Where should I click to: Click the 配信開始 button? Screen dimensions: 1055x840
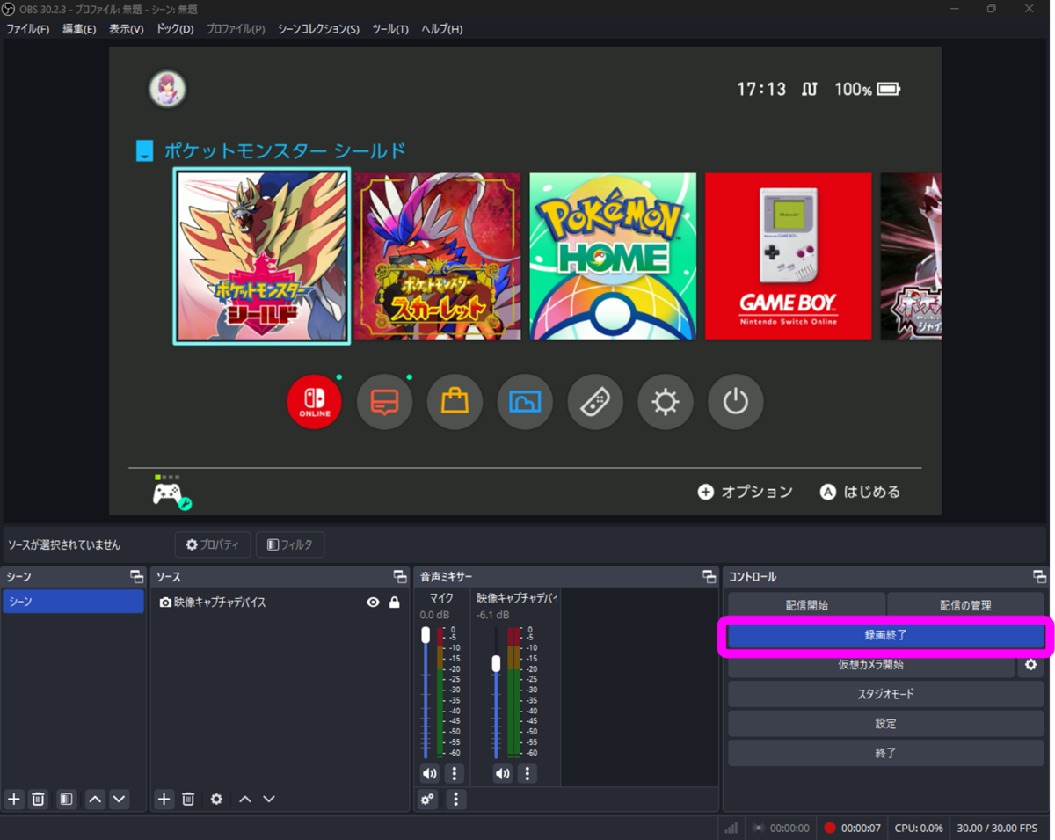coord(806,605)
